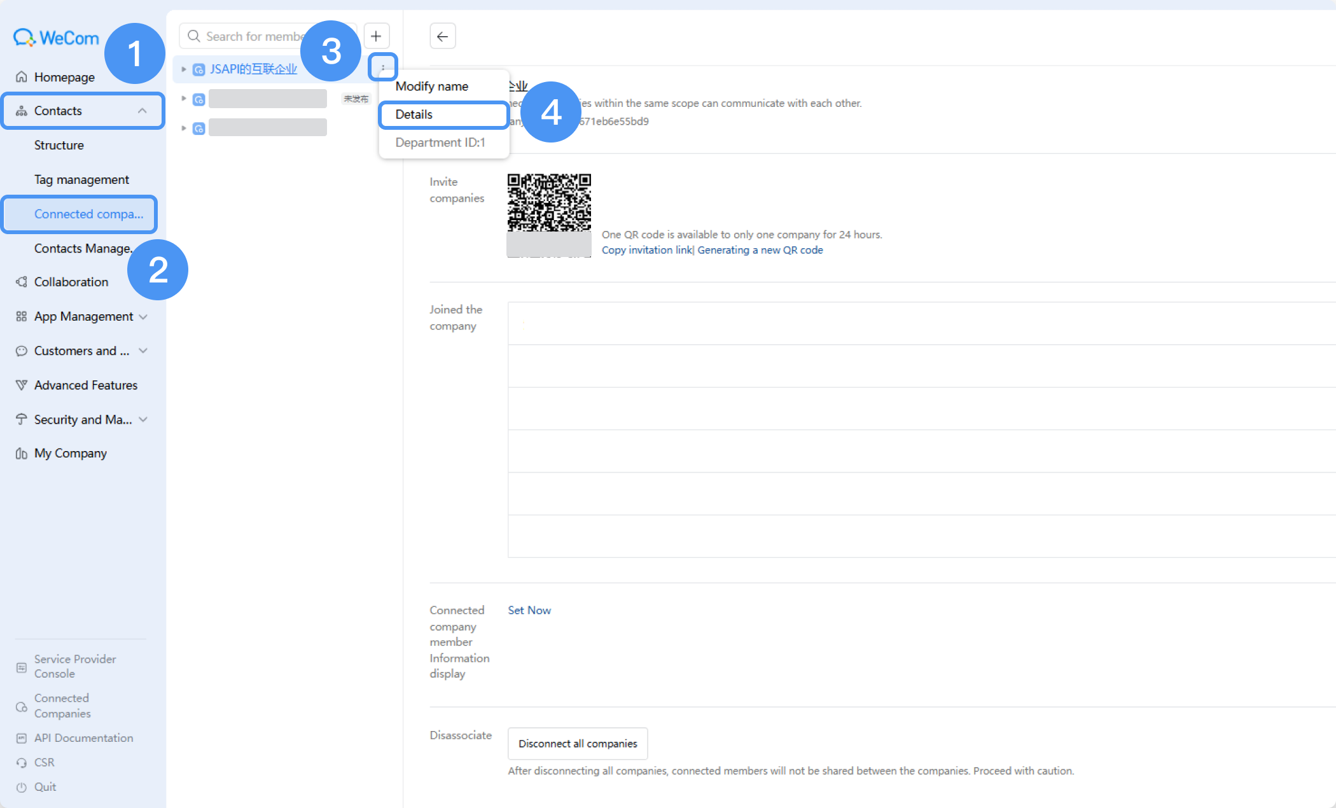This screenshot has width=1336, height=808.
Task: Open the Homepage section
Action: tap(64, 77)
